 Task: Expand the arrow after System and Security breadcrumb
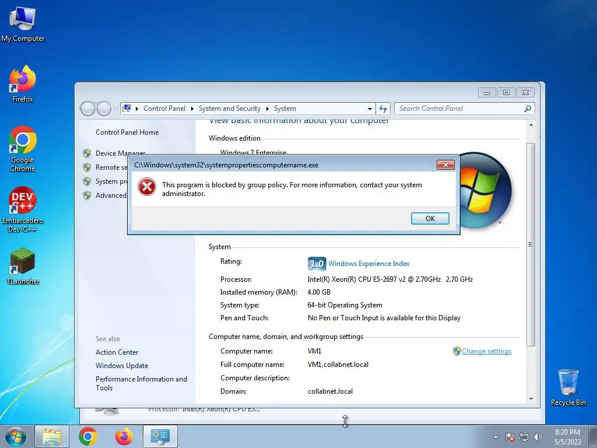267,108
